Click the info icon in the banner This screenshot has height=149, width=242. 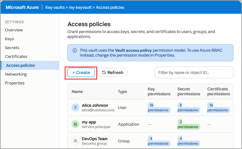point(75,50)
